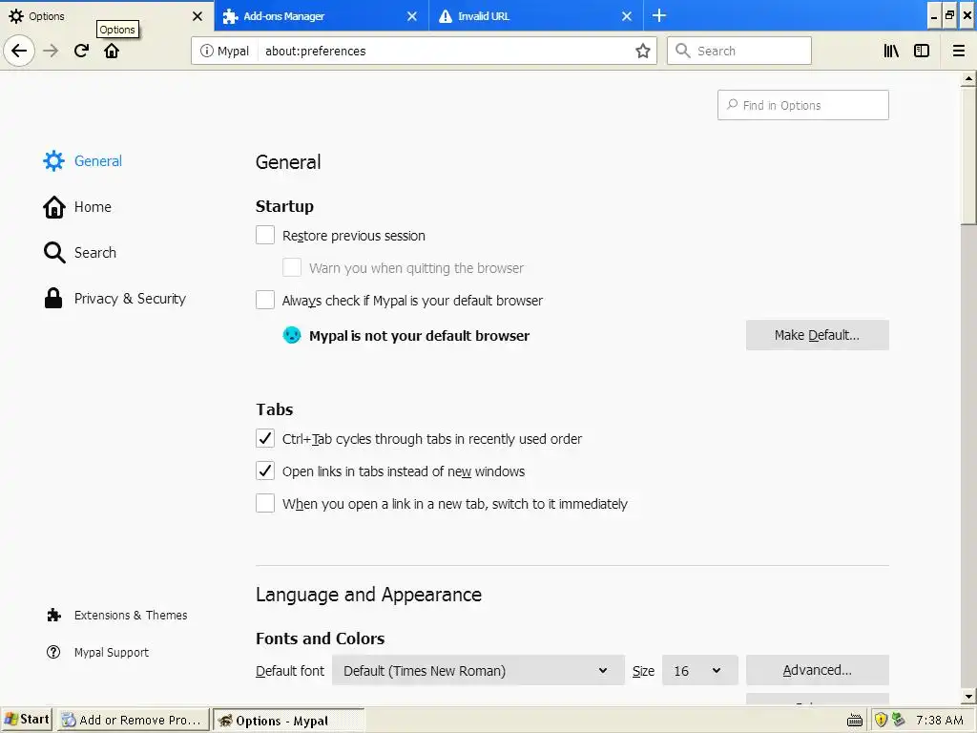
Task: Click the sad face default-browser icon
Action: pyautogui.click(x=292, y=335)
